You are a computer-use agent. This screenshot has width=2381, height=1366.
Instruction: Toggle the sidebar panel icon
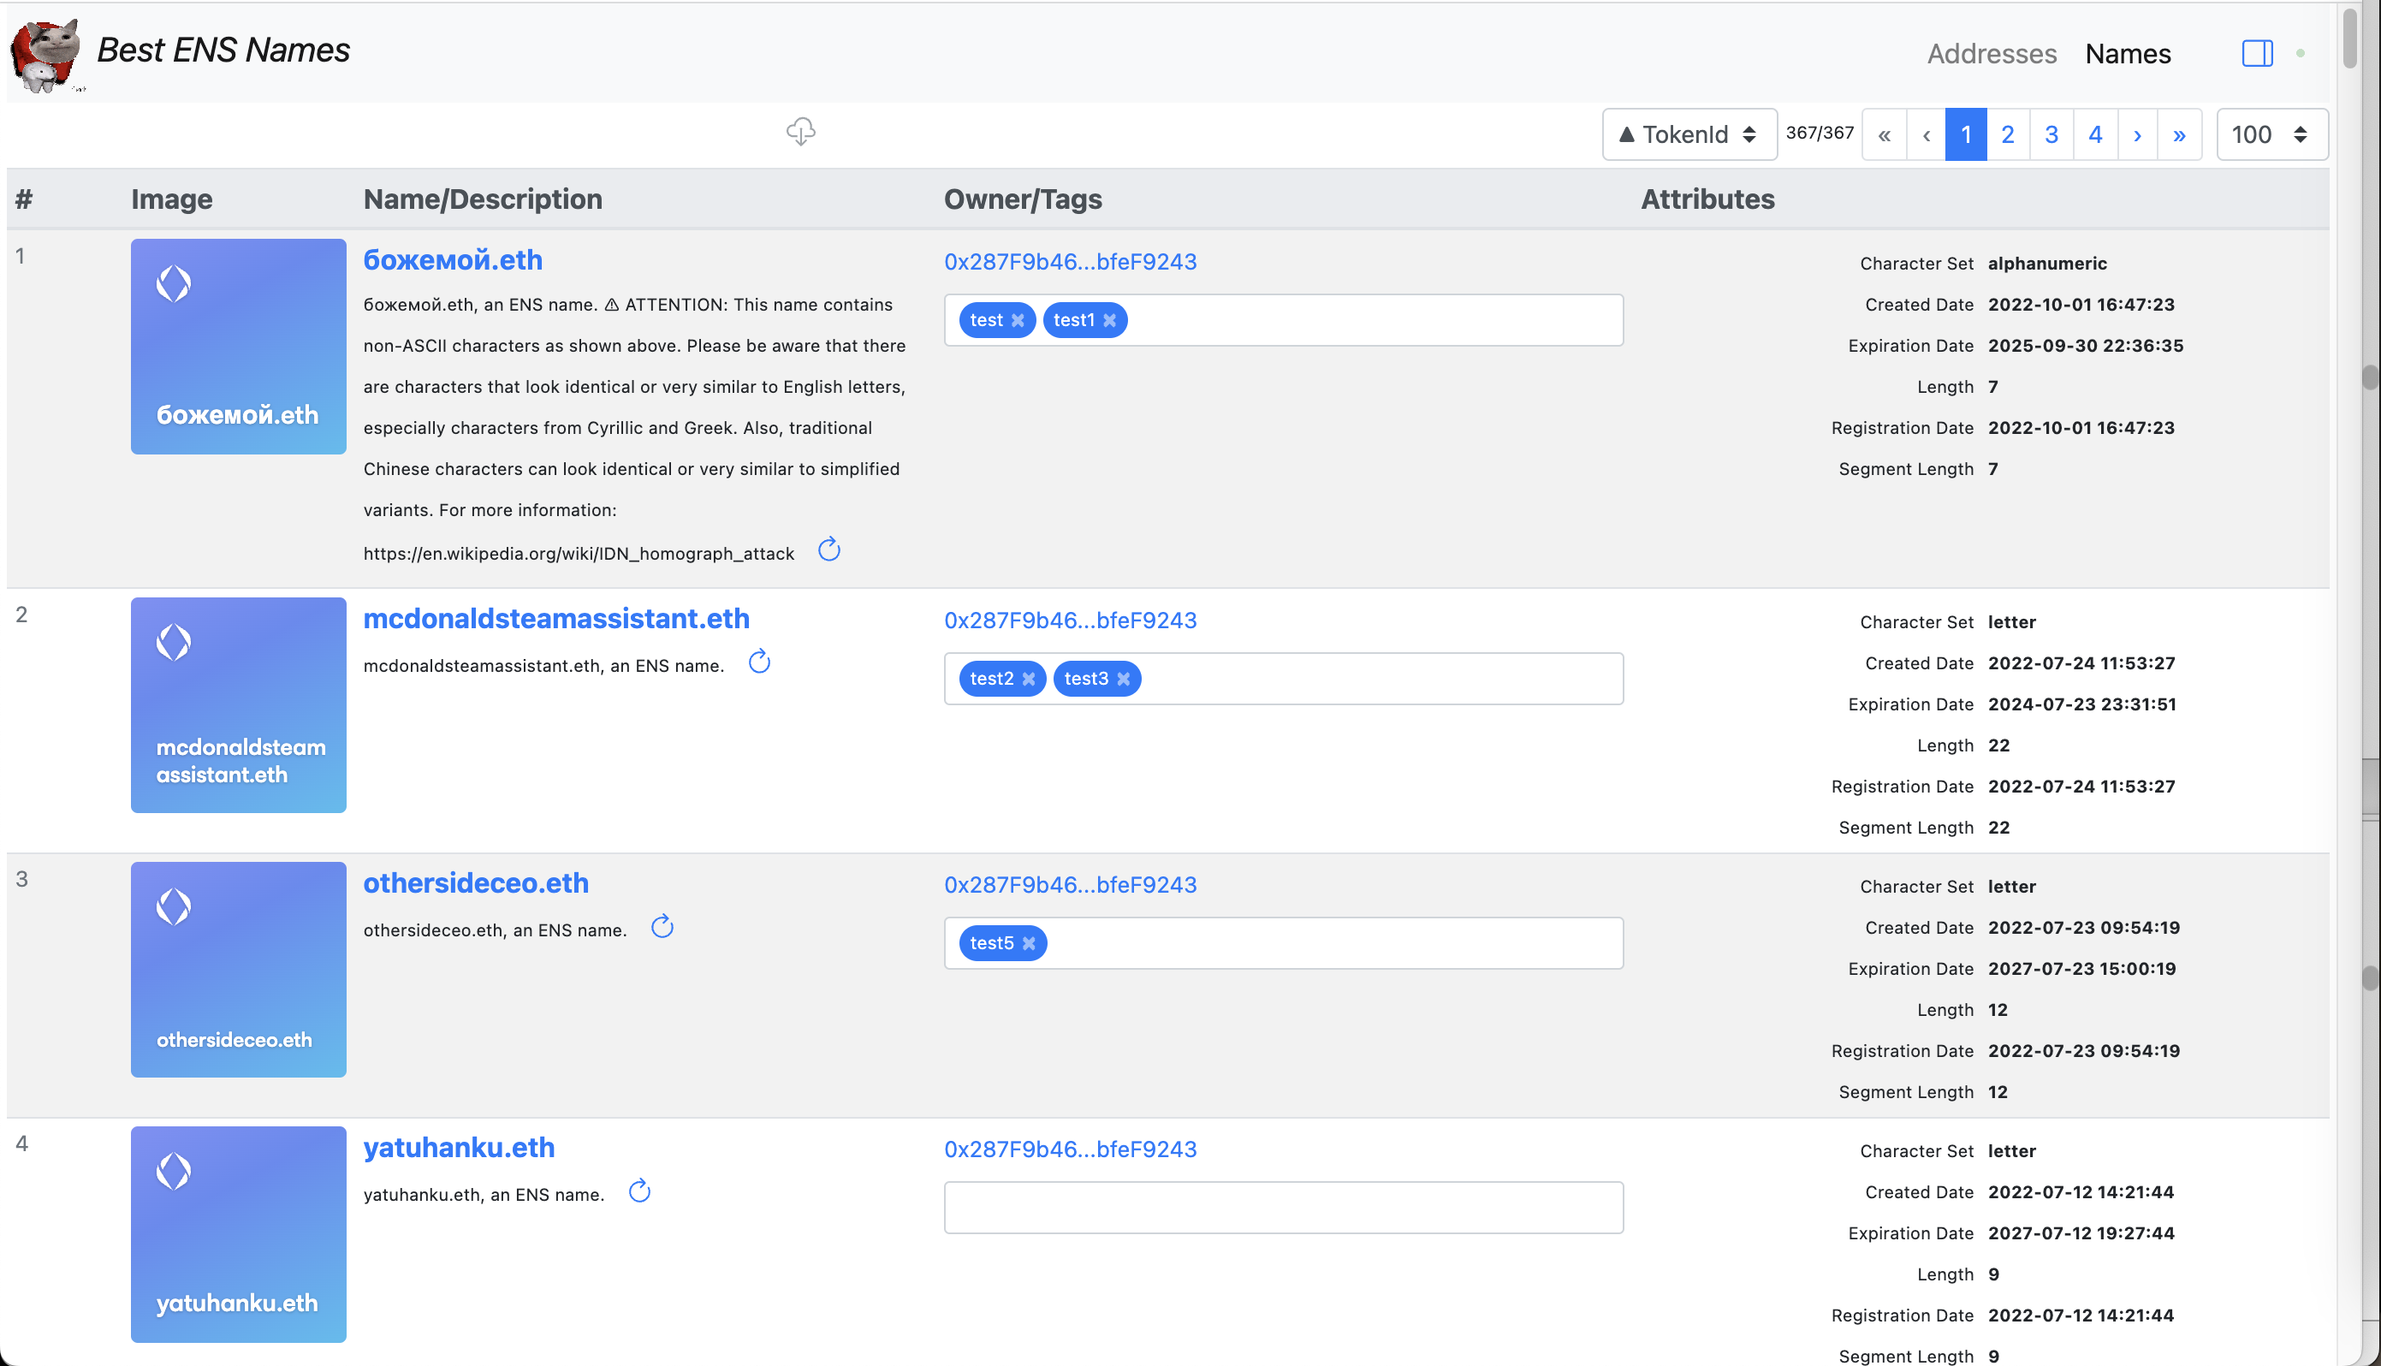click(x=2256, y=53)
